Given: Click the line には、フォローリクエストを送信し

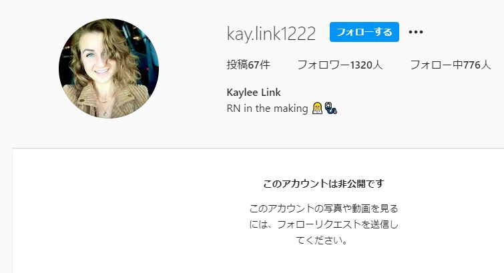Looking at the screenshot, I should coord(324,224).
